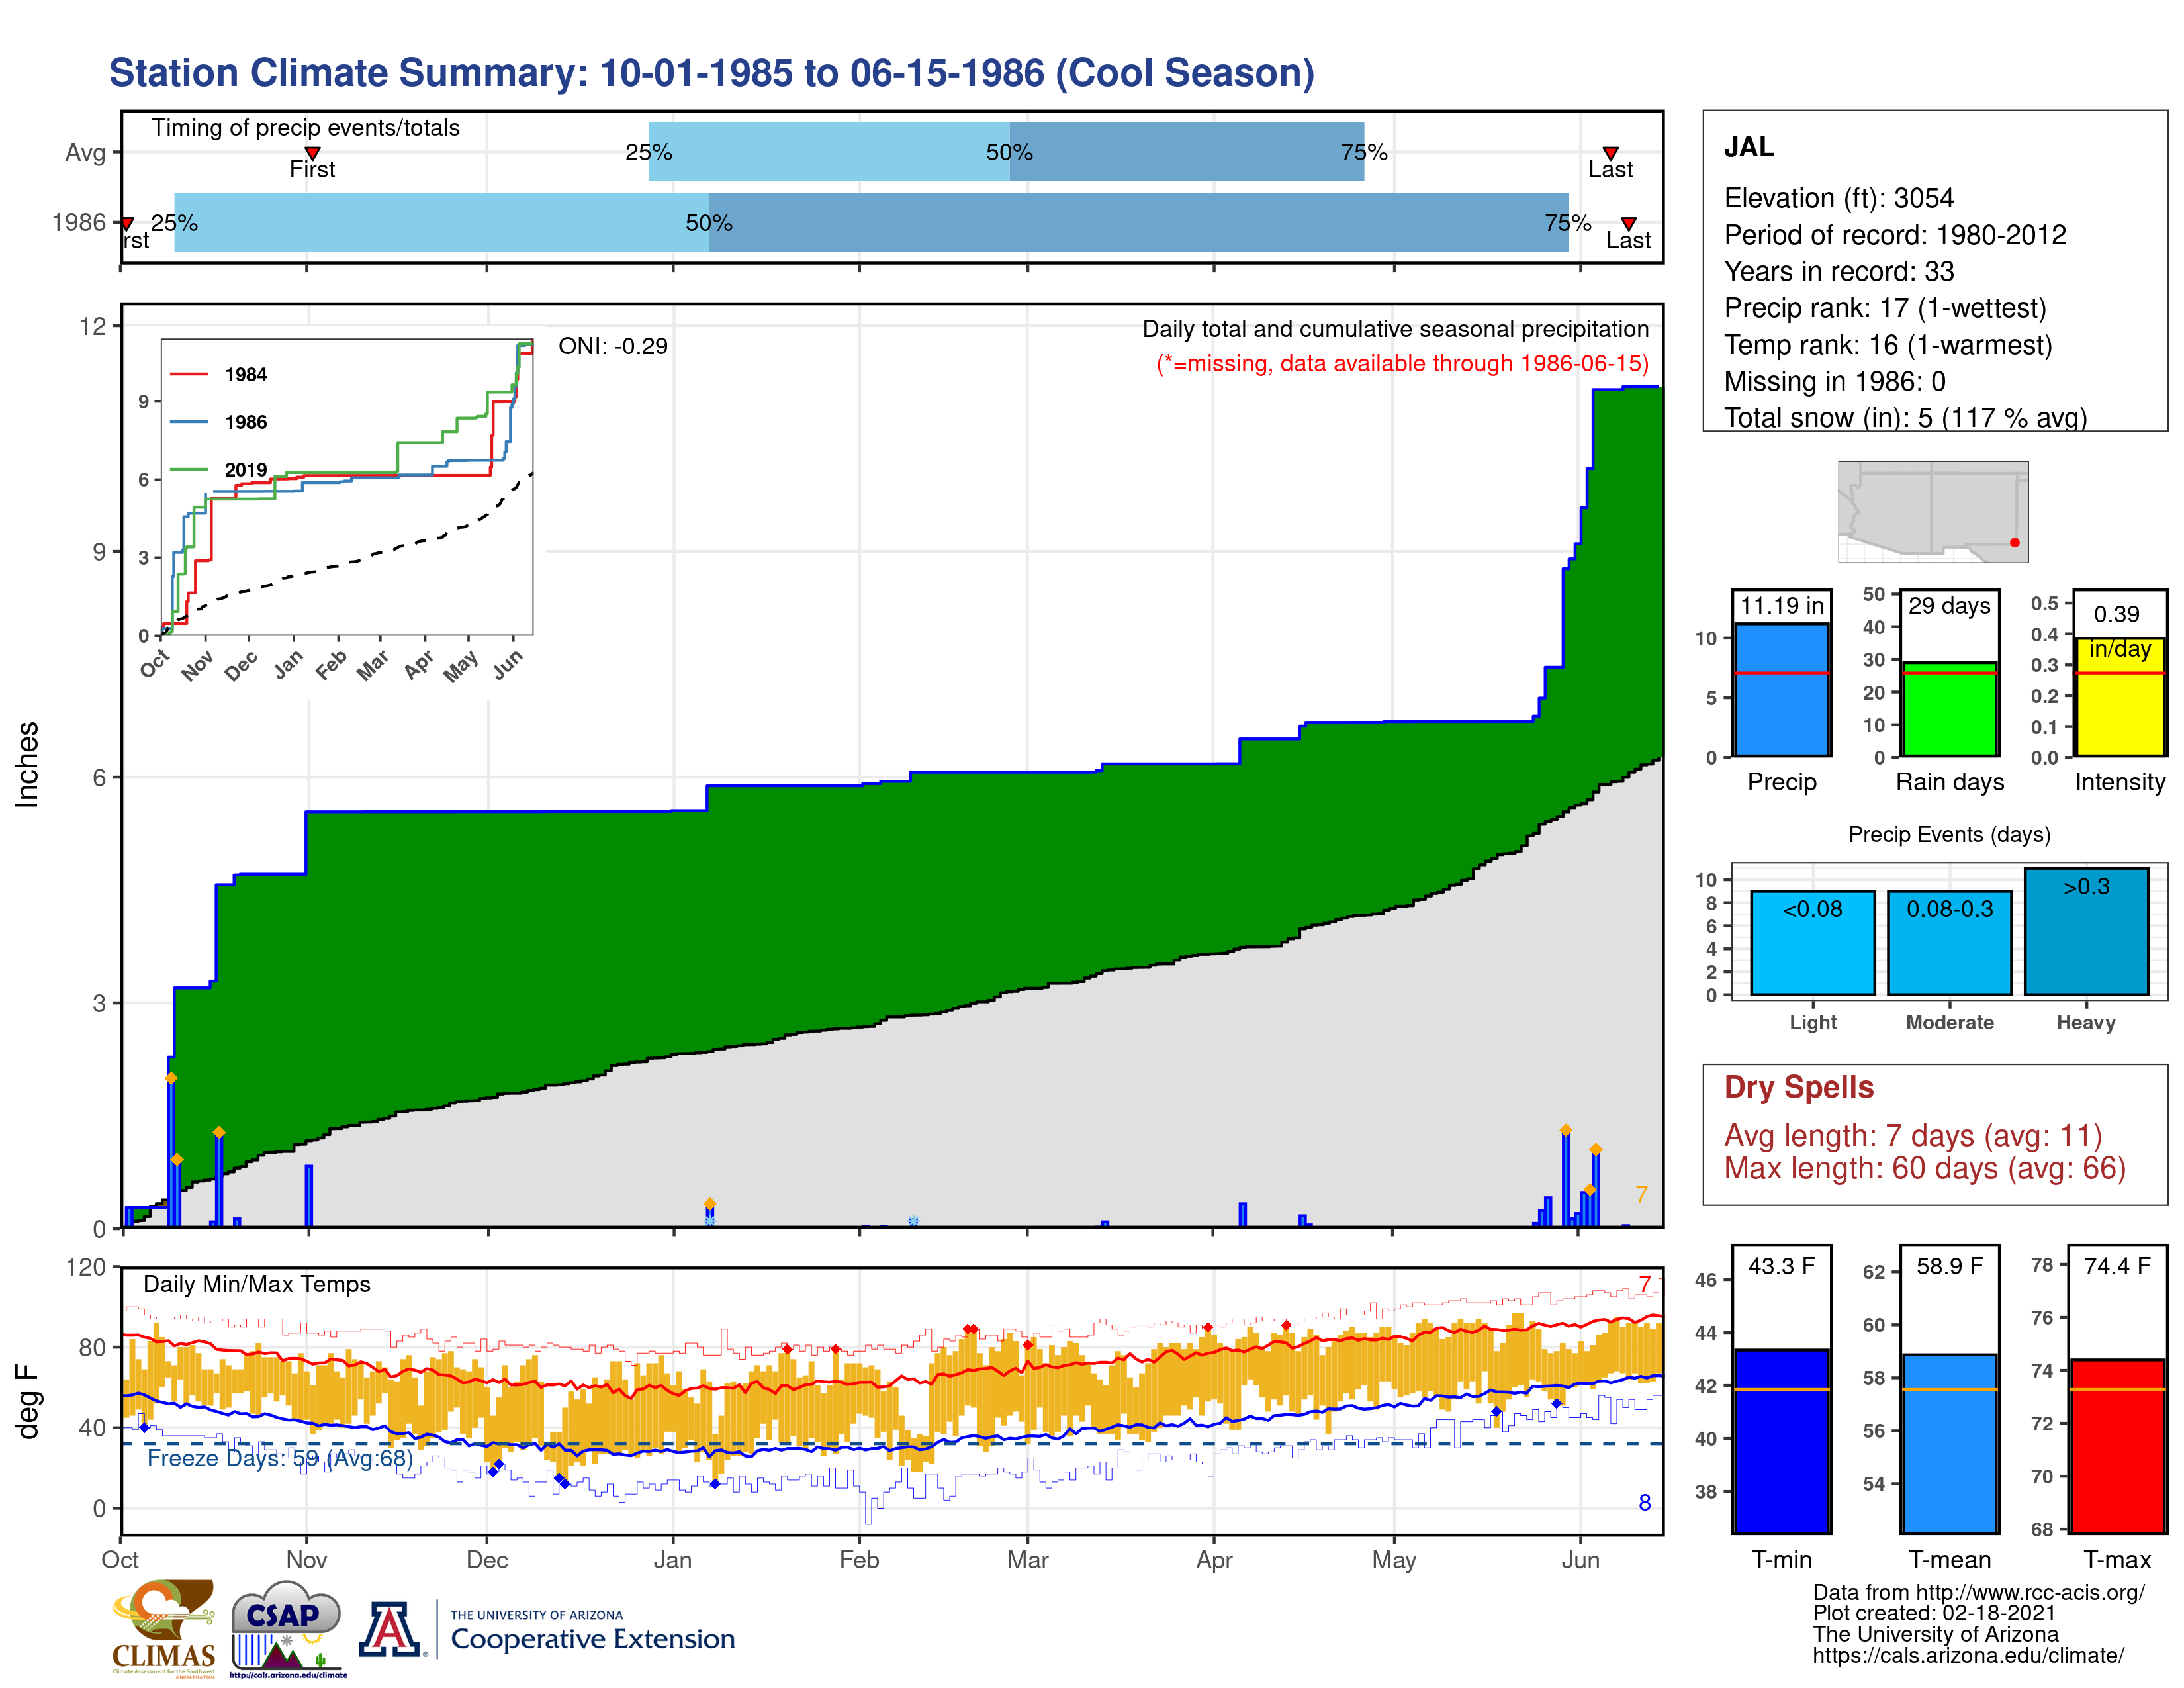Click the 'Station Climate Summary' title
Viewport: 2184px width, 1688px height.
(x=711, y=73)
